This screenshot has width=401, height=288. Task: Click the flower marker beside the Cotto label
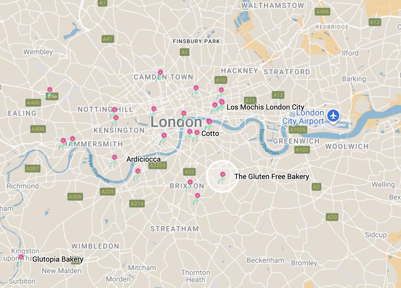point(197,135)
